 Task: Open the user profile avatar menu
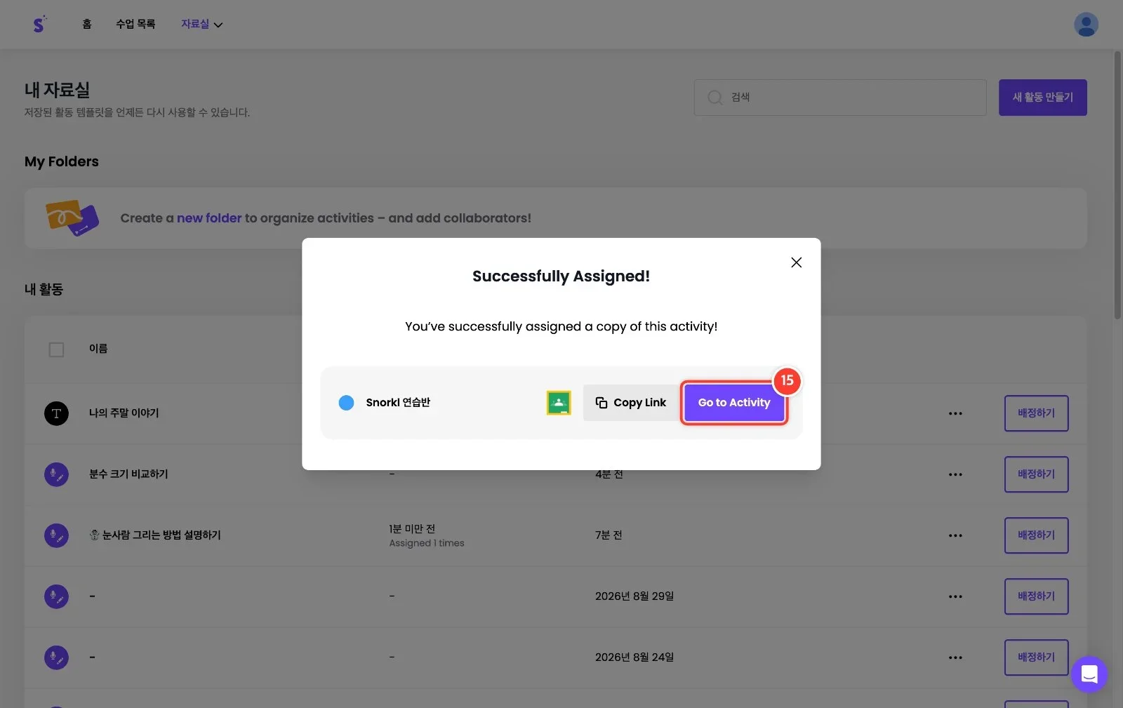1086,25
